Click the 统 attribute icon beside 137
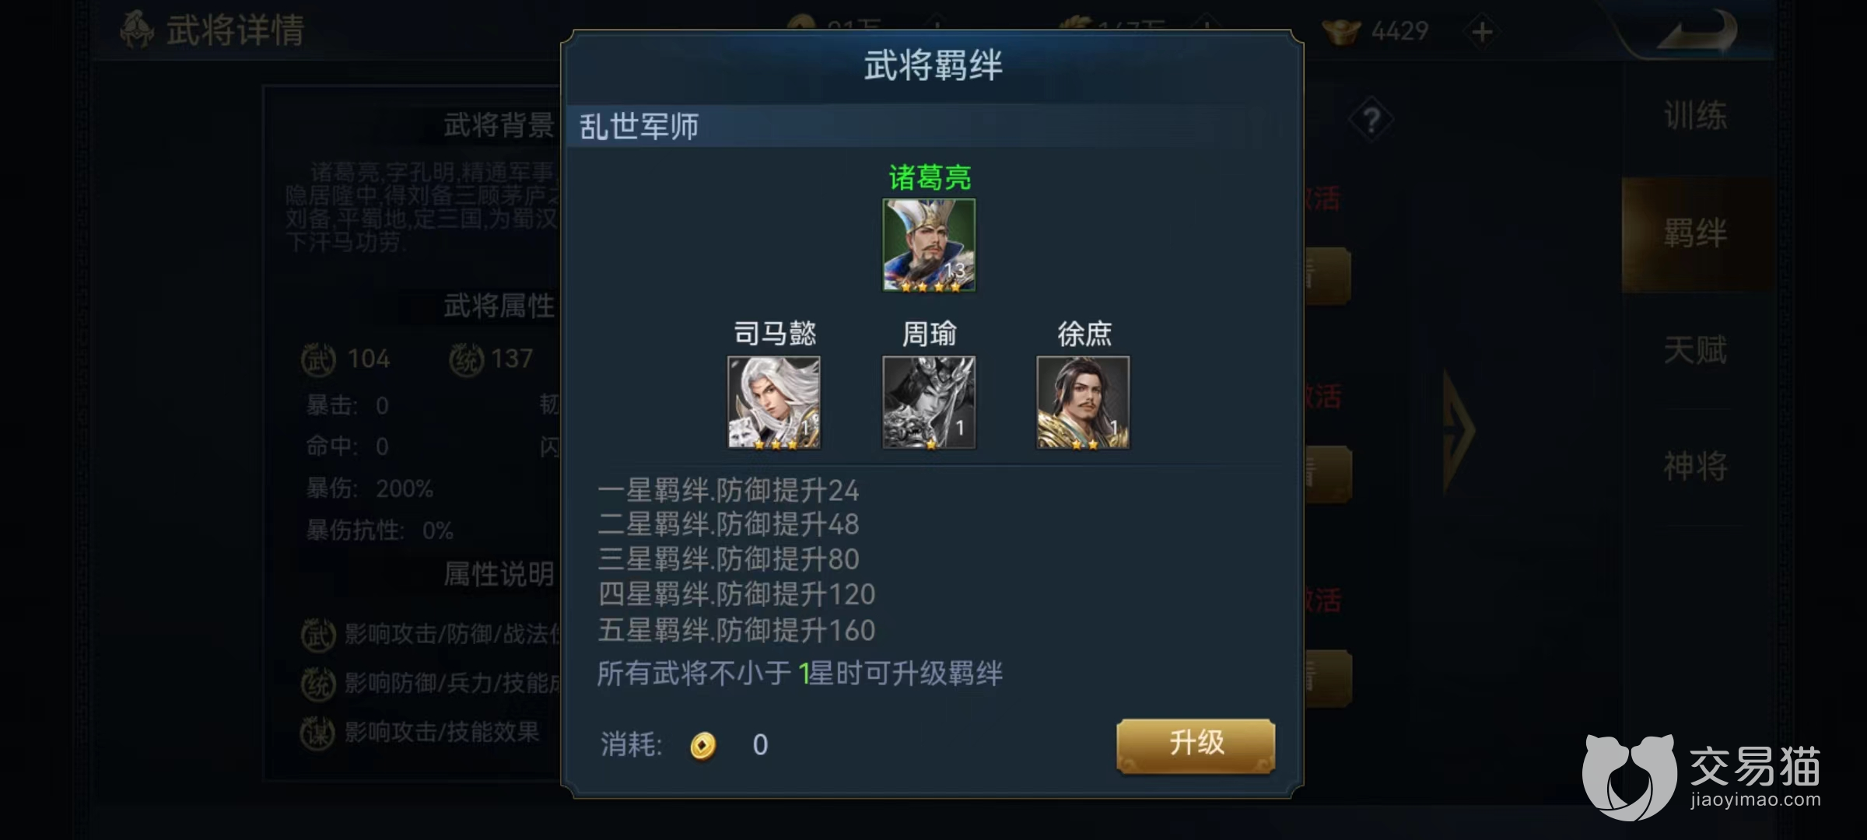 pos(466,359)
